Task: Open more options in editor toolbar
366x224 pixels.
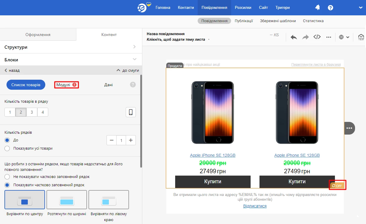Action: coord(329,37)
